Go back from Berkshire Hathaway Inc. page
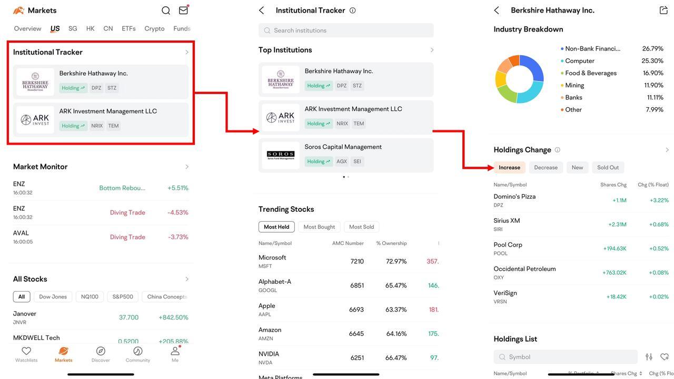This screenshot has width=674, height=379. 497,11
